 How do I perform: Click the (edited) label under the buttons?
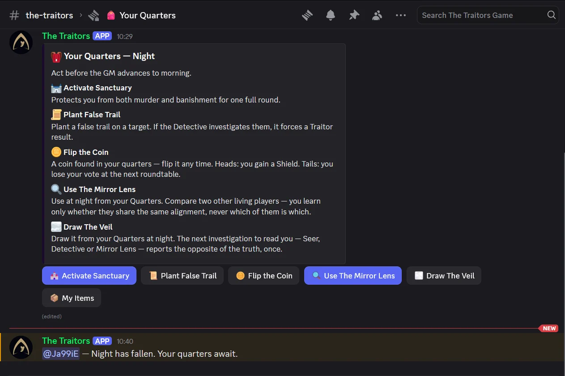52,316
